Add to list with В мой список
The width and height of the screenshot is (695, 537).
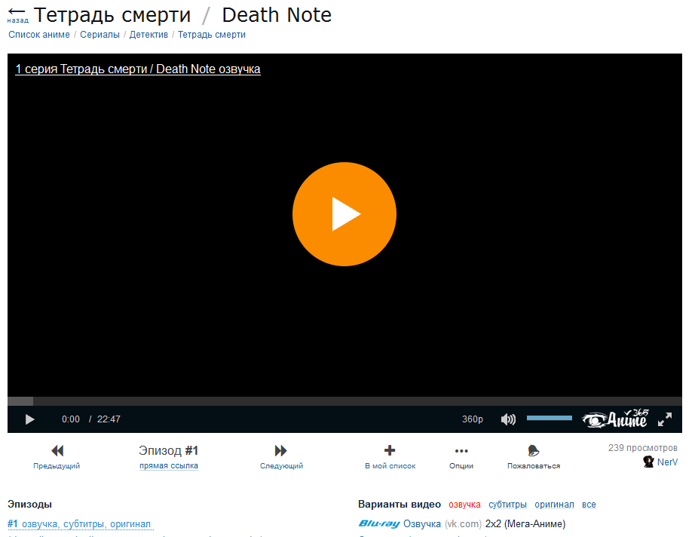(x=390, y=457)
